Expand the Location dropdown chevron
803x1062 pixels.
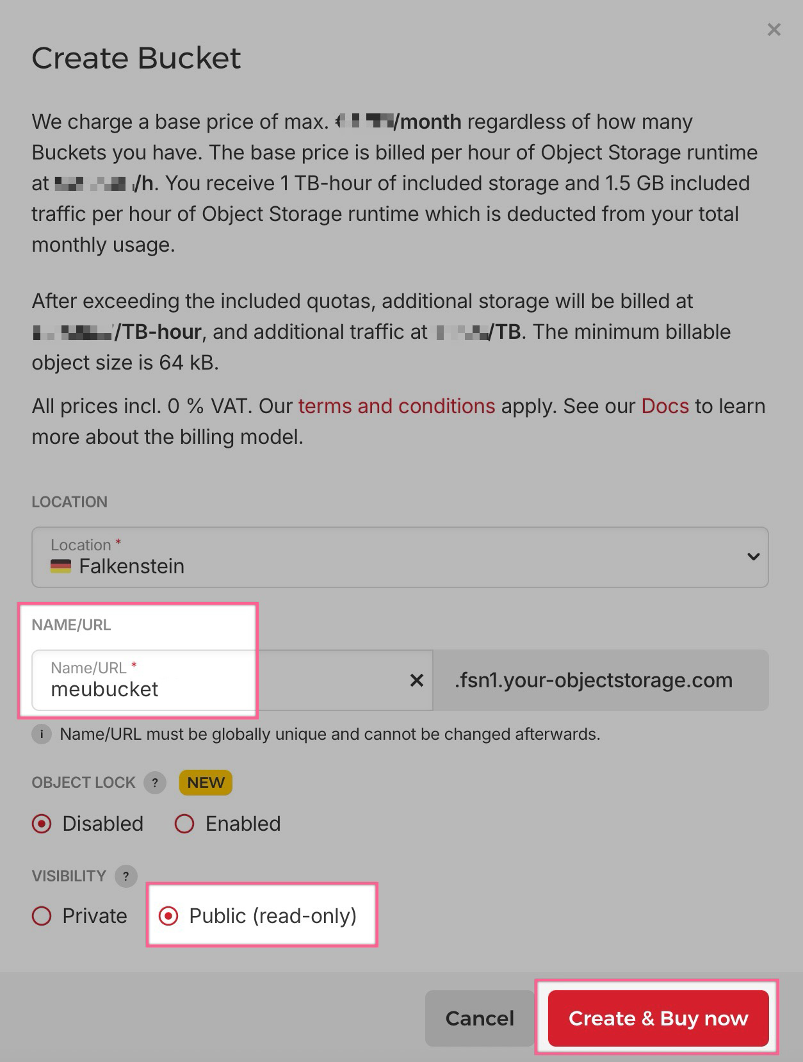coord(753,557)
